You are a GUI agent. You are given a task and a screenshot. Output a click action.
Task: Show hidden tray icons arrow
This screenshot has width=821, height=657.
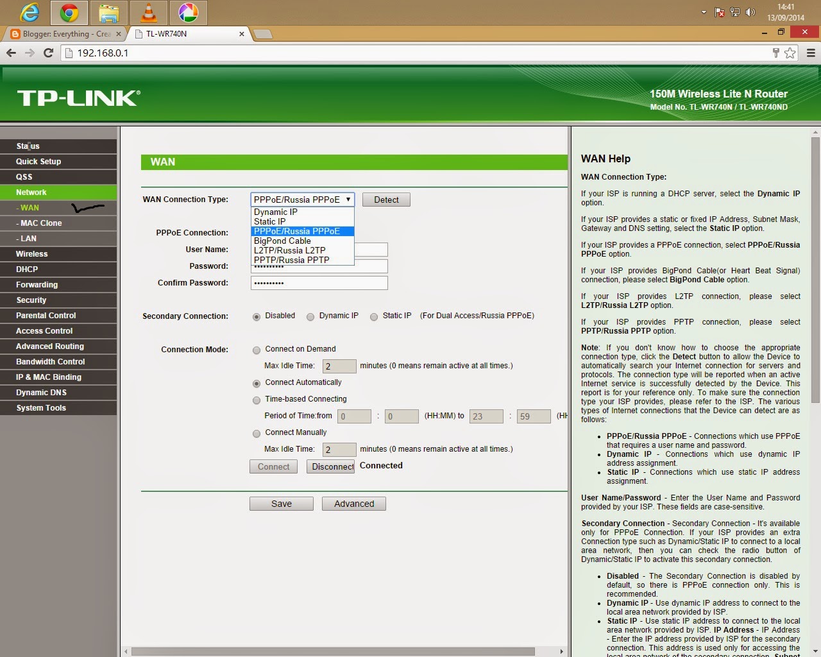pyautogui.click(x=704, y=12)
